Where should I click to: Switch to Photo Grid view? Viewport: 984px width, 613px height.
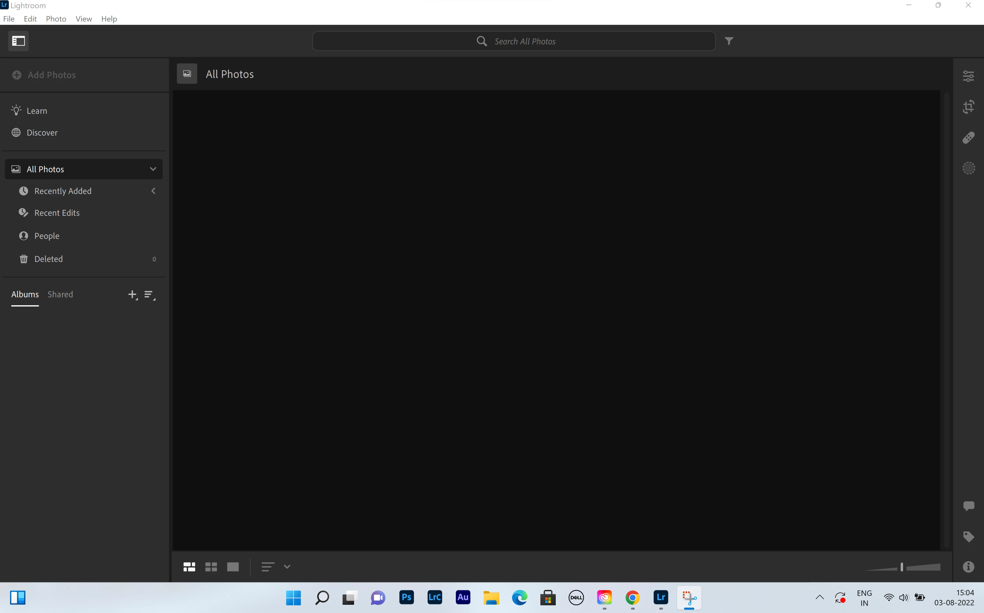click(x=189, y=567)
